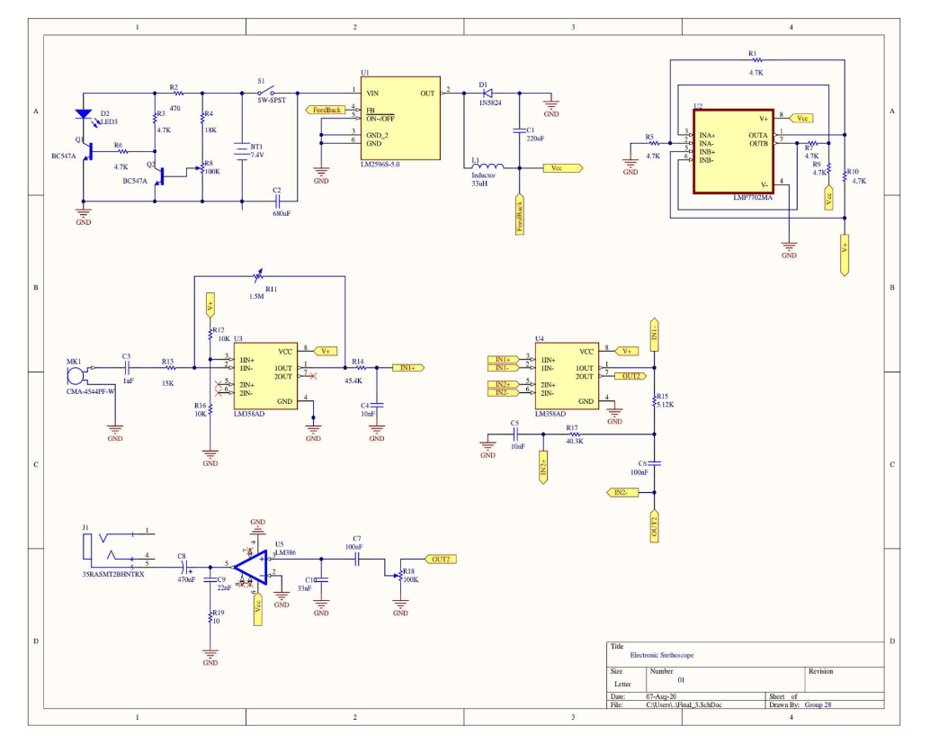Click capacitor C8 470uF symbol

(183, 567)
